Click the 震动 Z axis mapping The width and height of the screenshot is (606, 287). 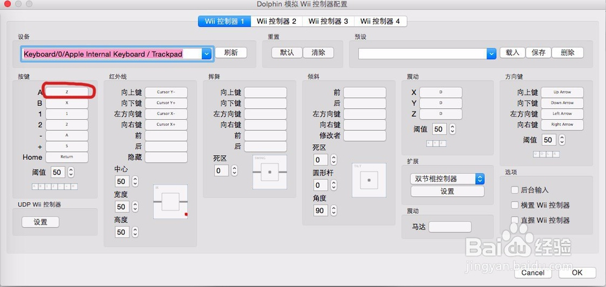point(441,114)
